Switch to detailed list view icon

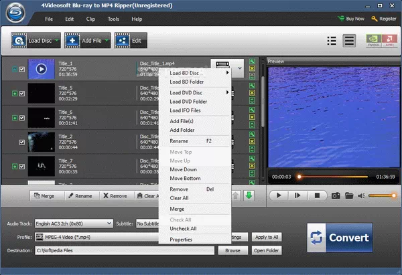pos(349,41)
